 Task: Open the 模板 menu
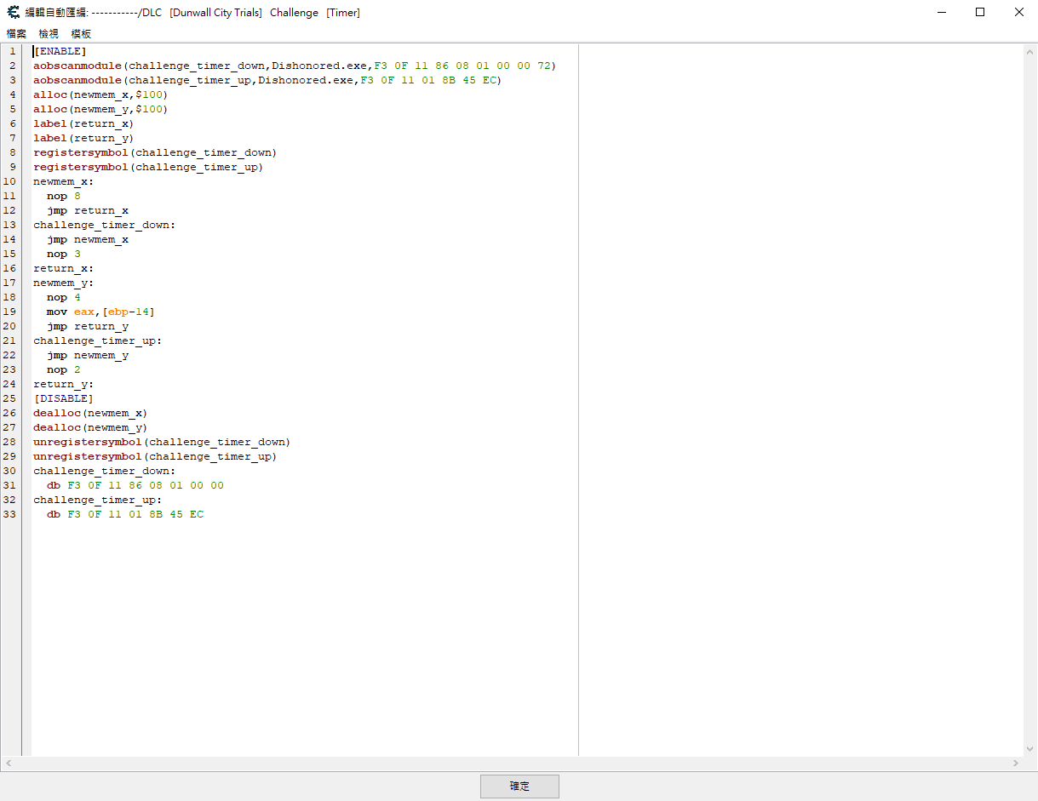point(81,34)
